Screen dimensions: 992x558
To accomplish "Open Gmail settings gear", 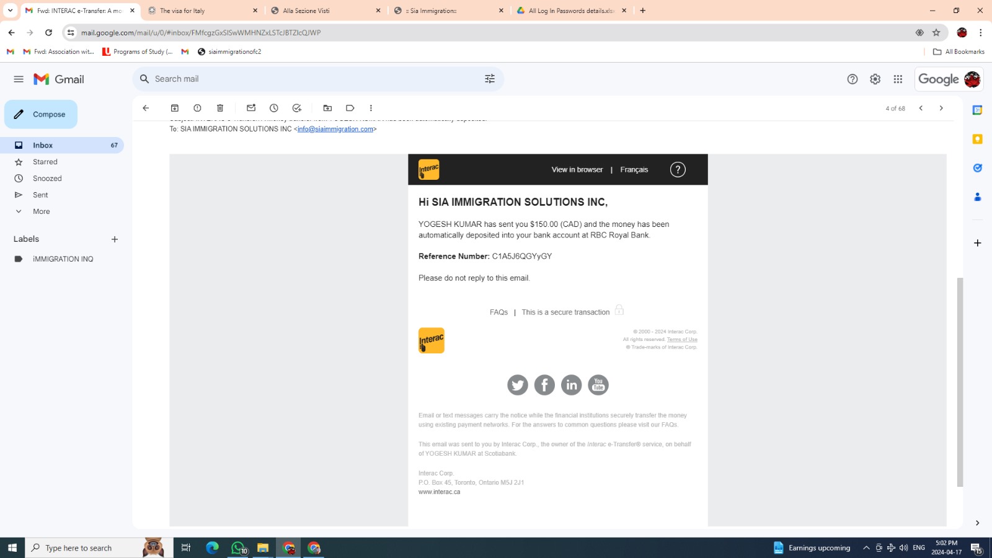I will point(875,79).
